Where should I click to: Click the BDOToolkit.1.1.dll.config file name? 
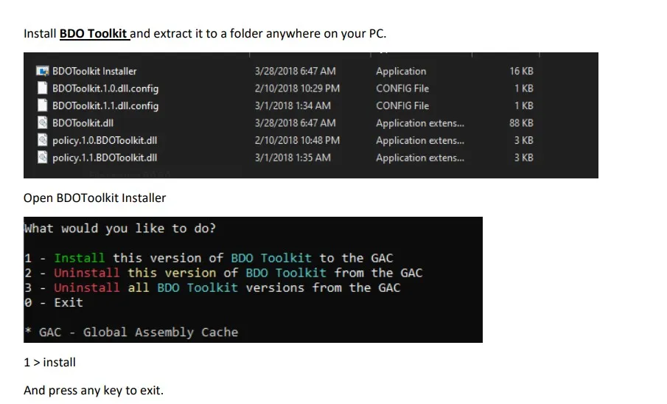point(105,105)
